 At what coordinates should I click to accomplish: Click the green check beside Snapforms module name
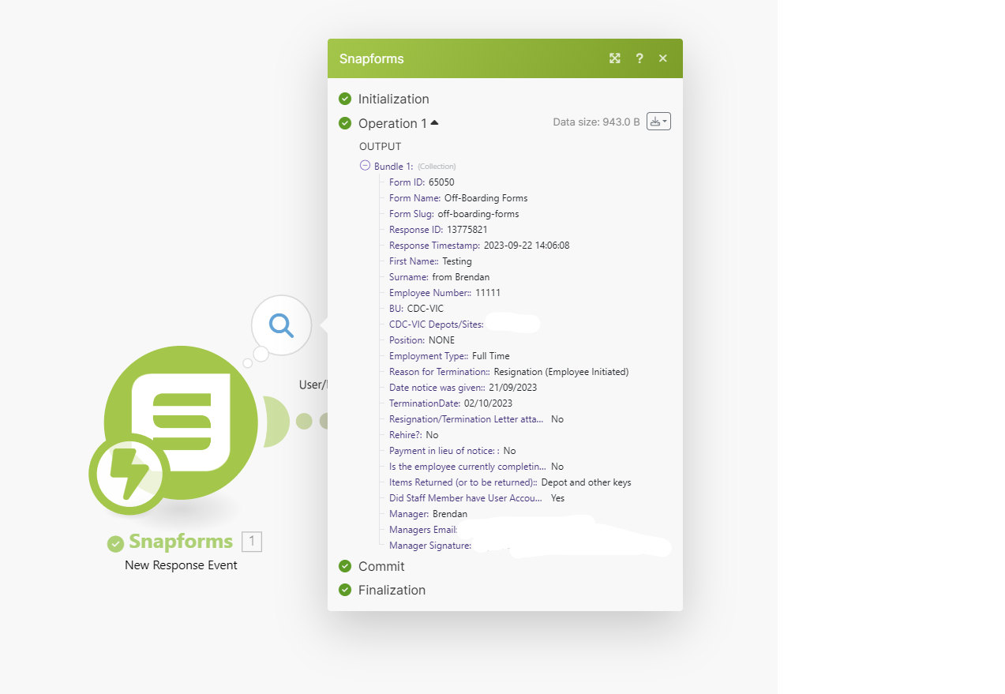(x=116, y=543)
